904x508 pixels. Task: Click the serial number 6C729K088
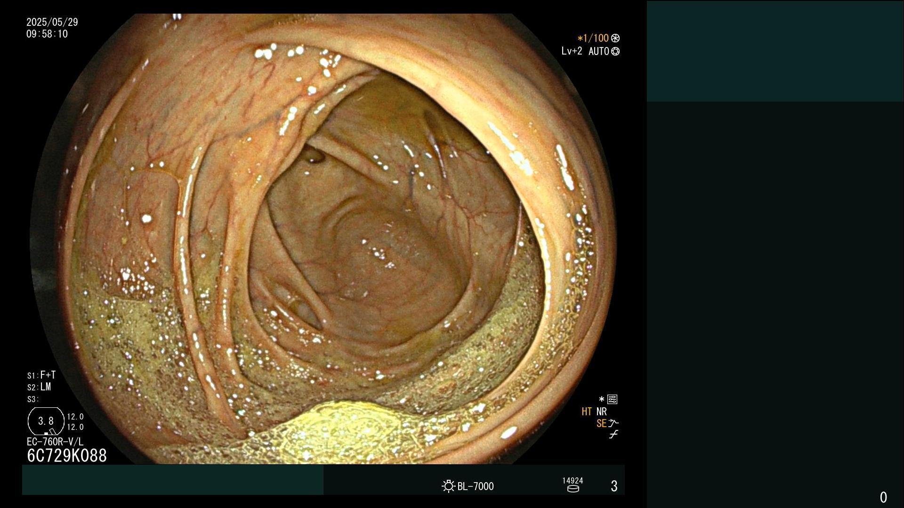(x=67, y=455)
